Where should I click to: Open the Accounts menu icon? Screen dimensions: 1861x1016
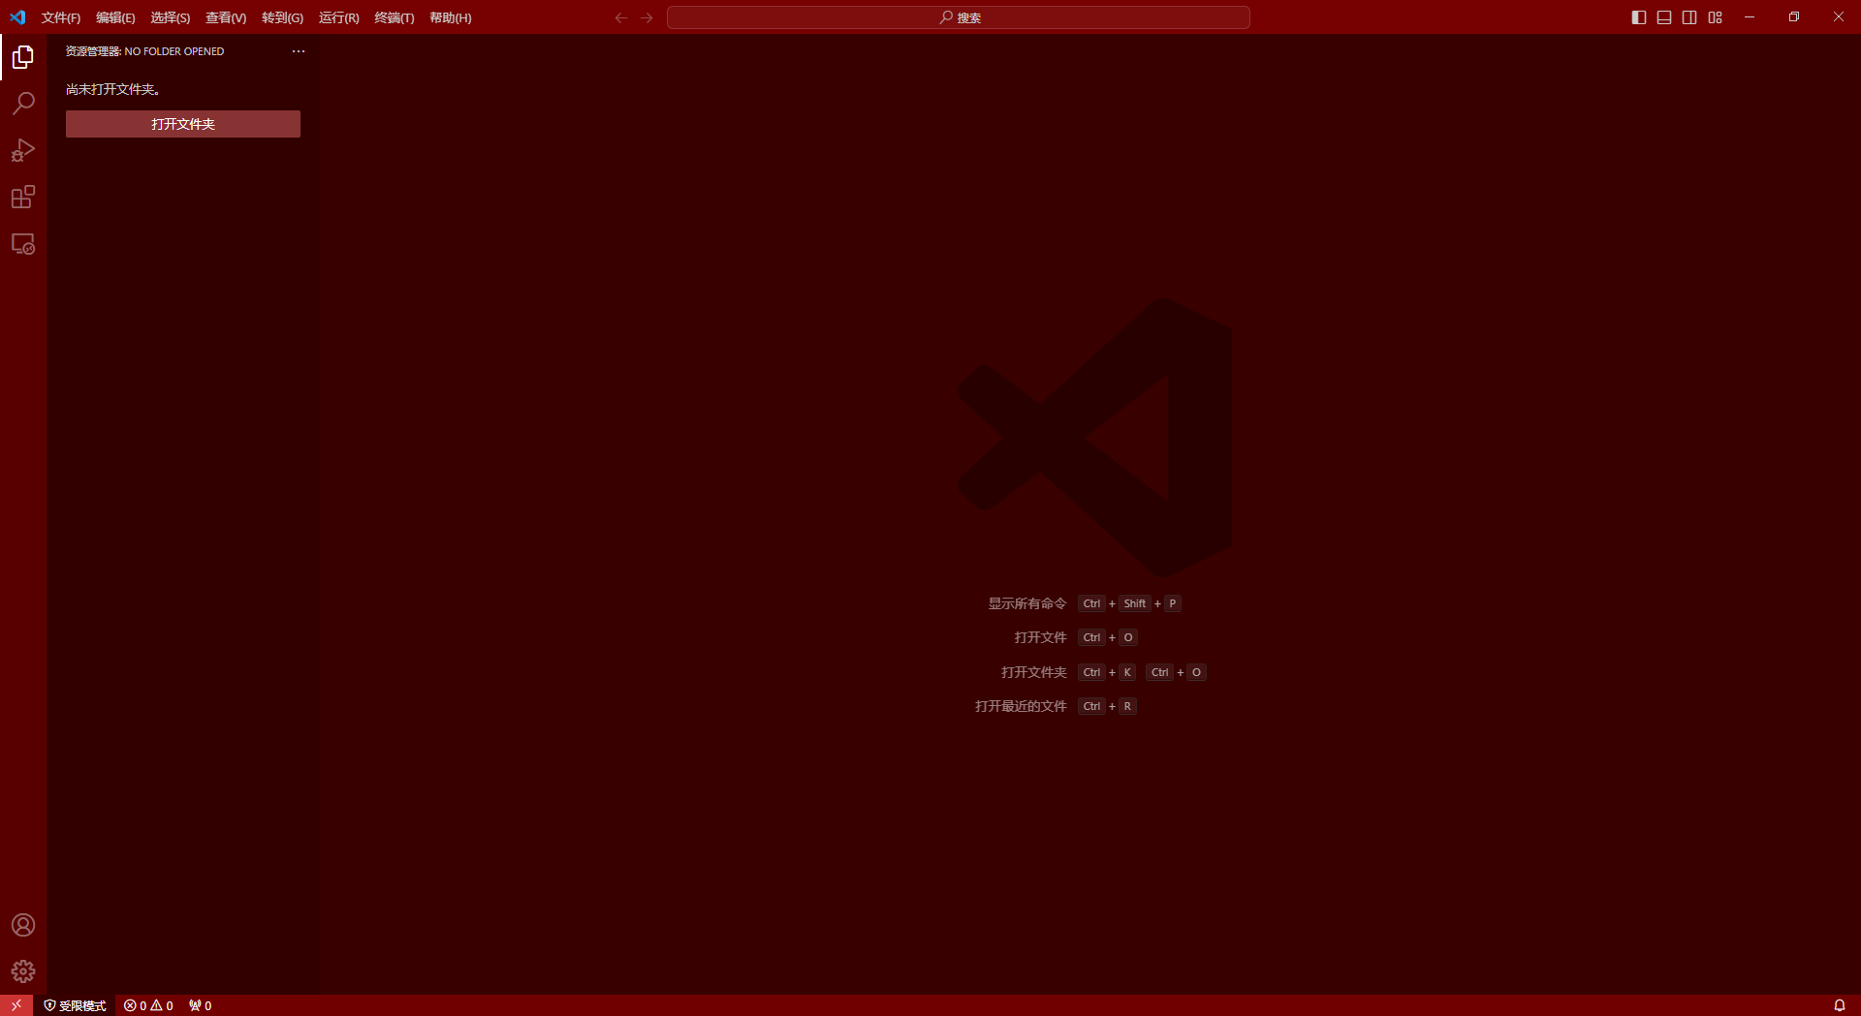click(x=23, y=925)
